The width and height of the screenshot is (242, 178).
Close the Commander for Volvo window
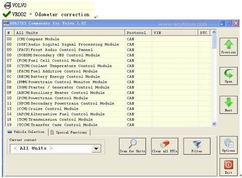236,23
